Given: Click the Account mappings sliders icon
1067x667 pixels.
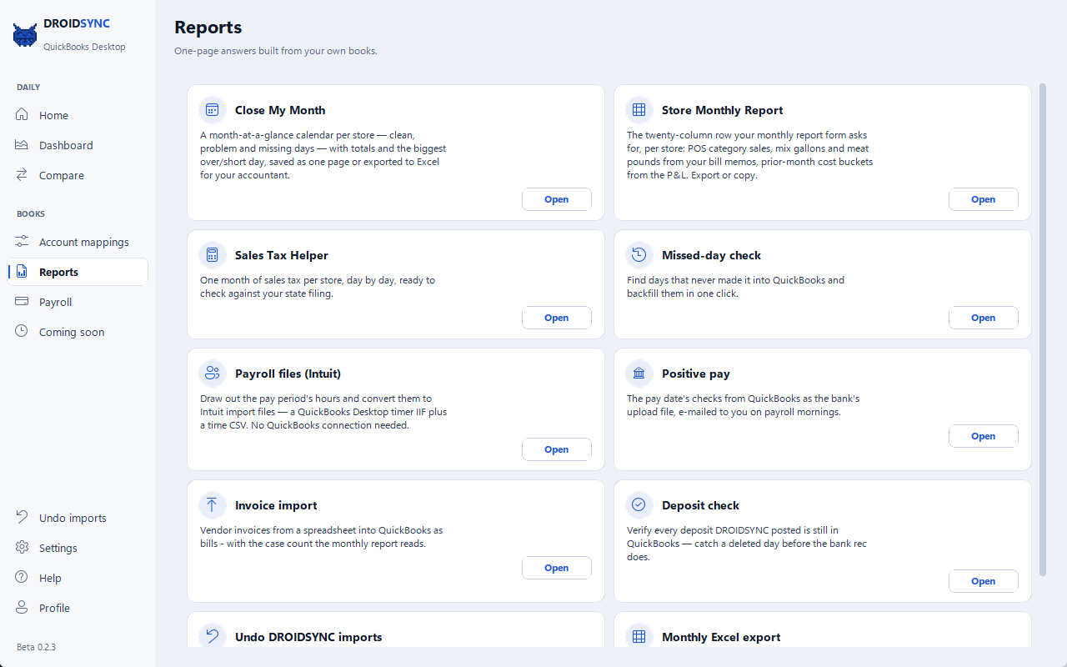Looking at the screenshot, I should (22, 242).
